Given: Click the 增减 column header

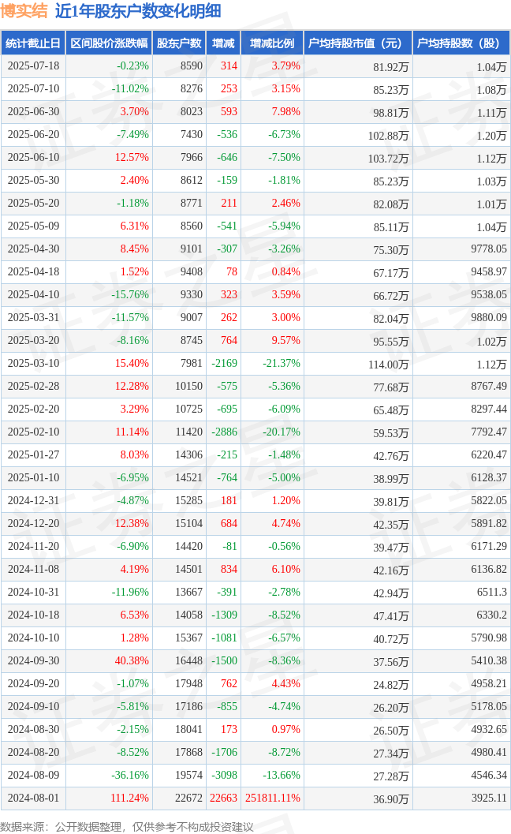Looking at the screenshot, I should click(x=223, y=43).
